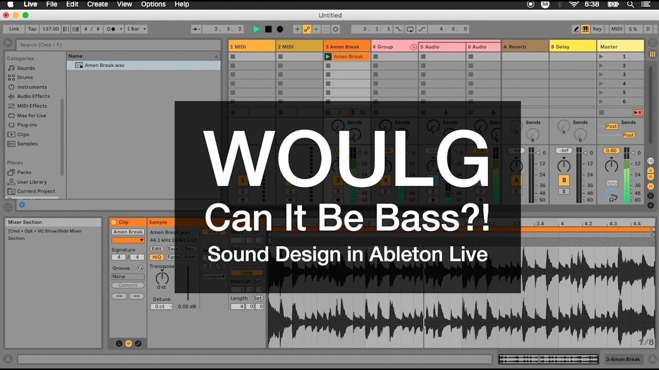Viewport: 659px width, 370px height.
Task: Open Key Map Mode switch
Action: point(597,29)
